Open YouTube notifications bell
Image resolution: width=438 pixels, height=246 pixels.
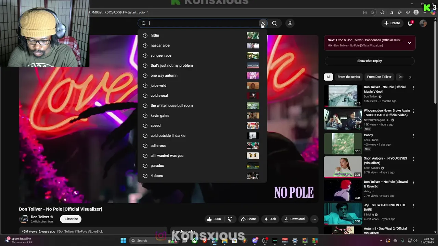(410, 23)
